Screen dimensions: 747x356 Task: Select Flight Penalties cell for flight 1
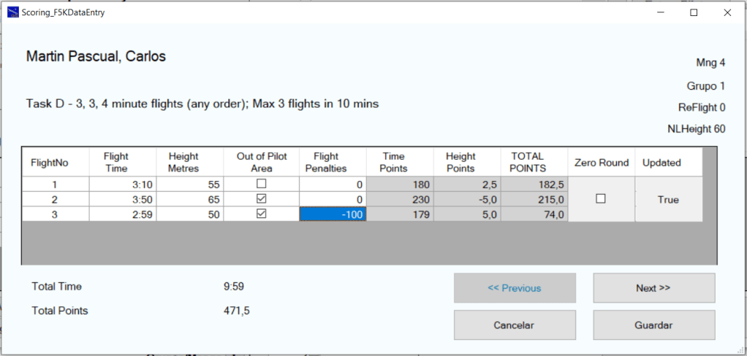333,185
